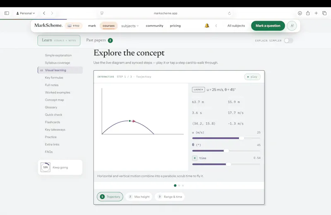Image resolution: width=331 pixels, height=215 pixels.
Task: Open the browser downloads icon
Action: [300, 13]
